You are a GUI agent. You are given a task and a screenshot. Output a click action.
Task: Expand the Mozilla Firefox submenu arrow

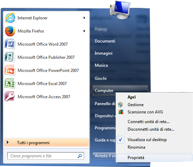click(x=84, y=31)
